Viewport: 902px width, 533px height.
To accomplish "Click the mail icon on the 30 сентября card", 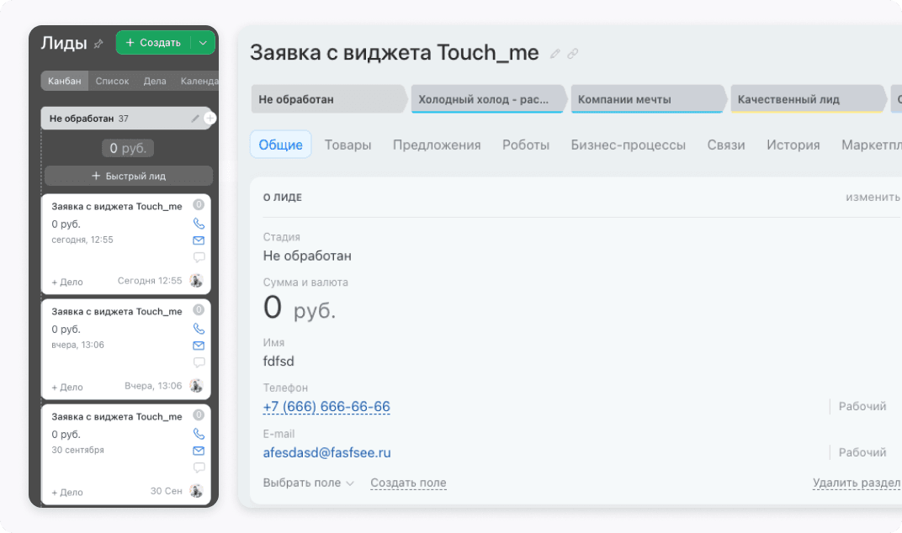I will pos(199,451).
